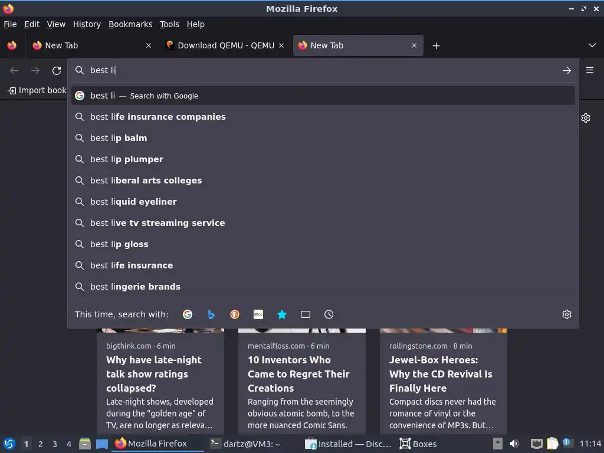Image resolution: width=604 pixels, height=453 pixels.
Task: Choose suggestion 'best lip plumper'
Action: tap(323, 159)
